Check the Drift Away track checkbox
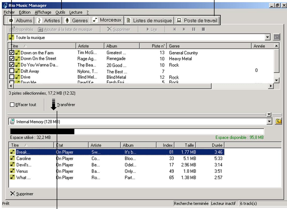 click(x=12, y=71)
